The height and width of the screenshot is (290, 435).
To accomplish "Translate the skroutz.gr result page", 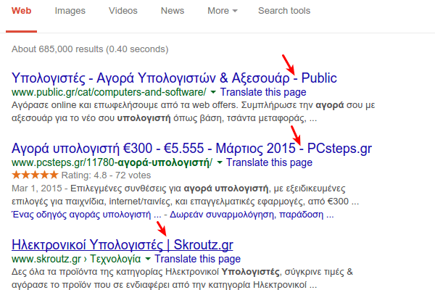I will click(197, 259).
